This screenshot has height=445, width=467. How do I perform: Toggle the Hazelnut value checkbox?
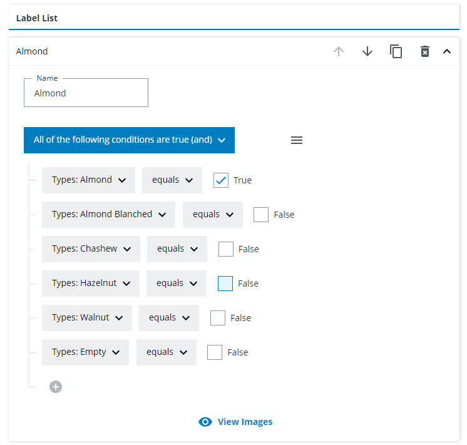(x=225, y=284)
